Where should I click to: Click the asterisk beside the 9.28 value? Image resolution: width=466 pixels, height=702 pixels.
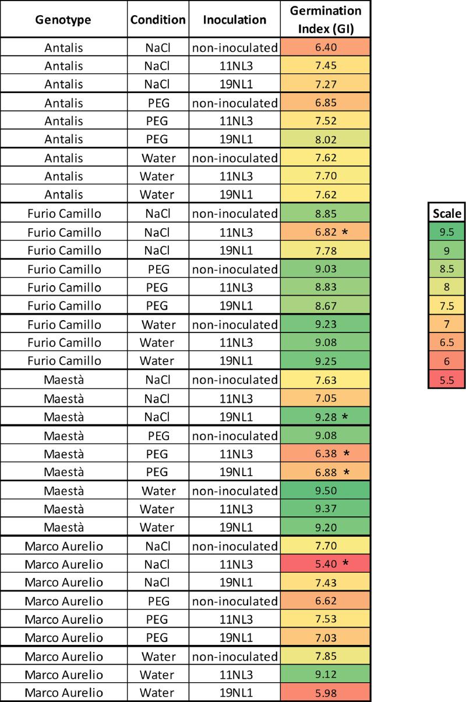click(345, 417)
